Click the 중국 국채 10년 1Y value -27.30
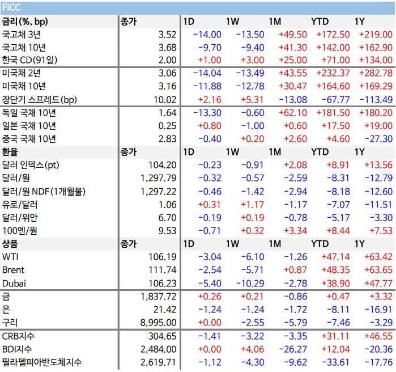Viewport: 396px width, 372px height. click(378, 139)
